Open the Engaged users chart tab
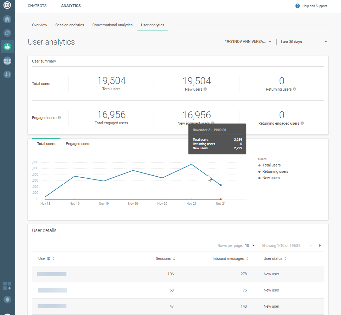The height and width of the screenshot is (315, 341). pyautogui.click(x=78, y=144)
